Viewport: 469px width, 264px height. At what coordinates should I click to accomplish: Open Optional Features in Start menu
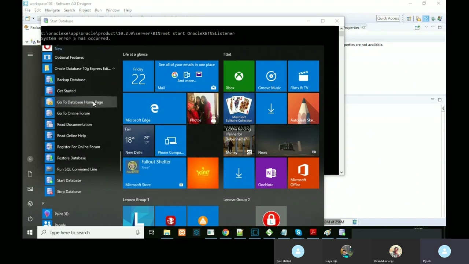(x=80, y=57)
